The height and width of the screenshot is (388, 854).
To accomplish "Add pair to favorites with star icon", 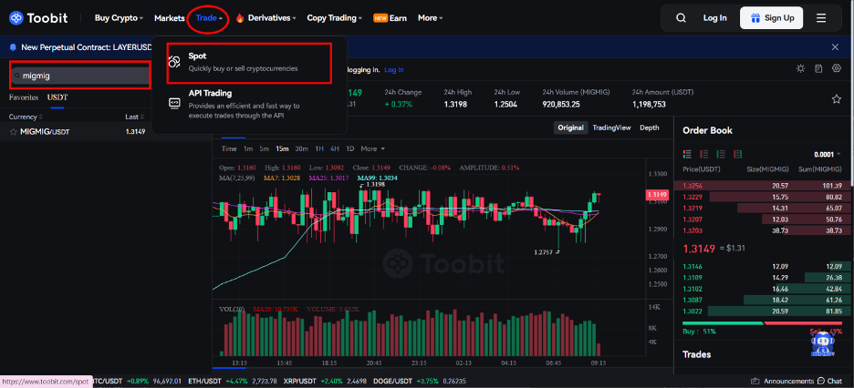I will click(836, 98).
